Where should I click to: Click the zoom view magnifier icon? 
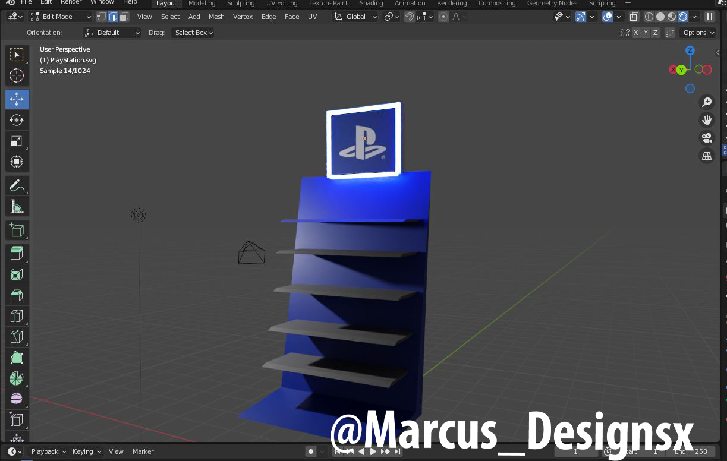(707, 102)
